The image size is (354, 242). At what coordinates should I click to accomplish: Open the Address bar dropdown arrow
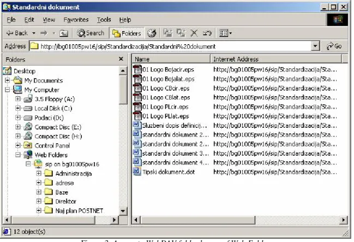(315, 46)
